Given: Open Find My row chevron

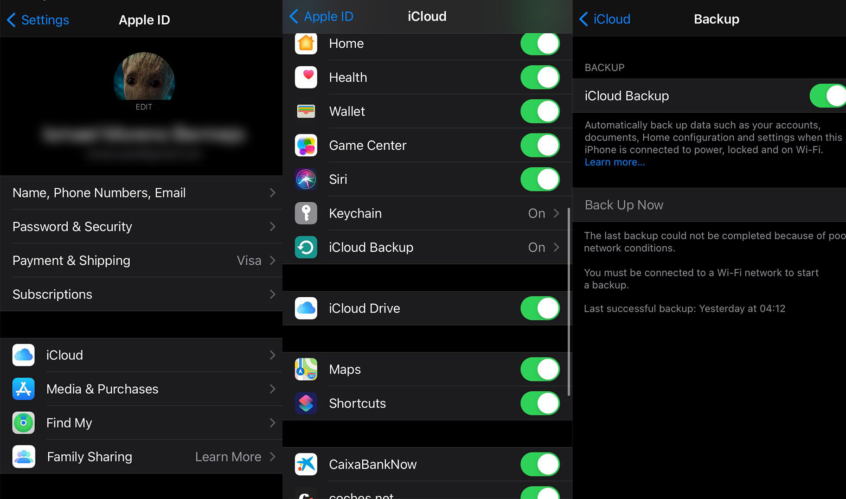Looking at the screenshot, I should coord(273,422).
